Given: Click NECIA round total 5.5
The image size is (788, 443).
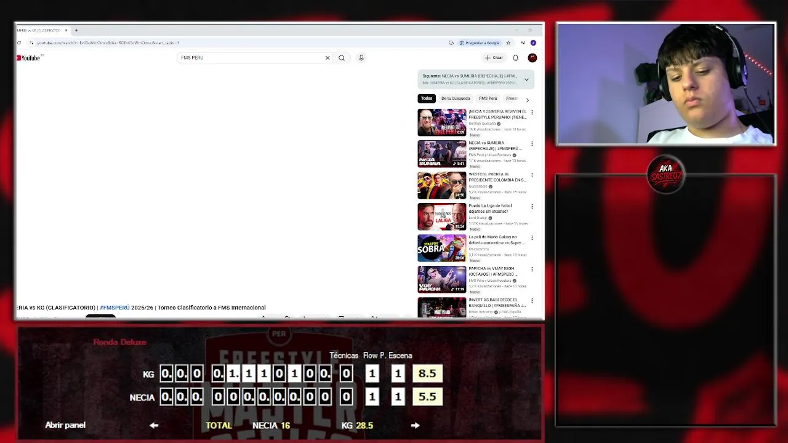Looking at the screenshot, I should coord(427,397).
